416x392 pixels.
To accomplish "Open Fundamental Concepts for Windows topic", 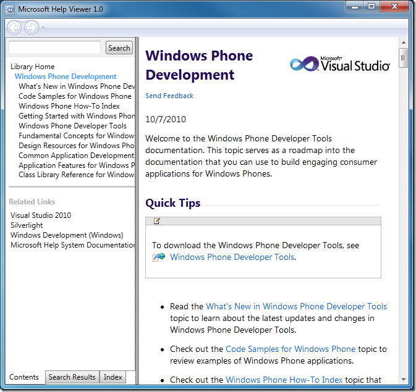I will point(77,136).
